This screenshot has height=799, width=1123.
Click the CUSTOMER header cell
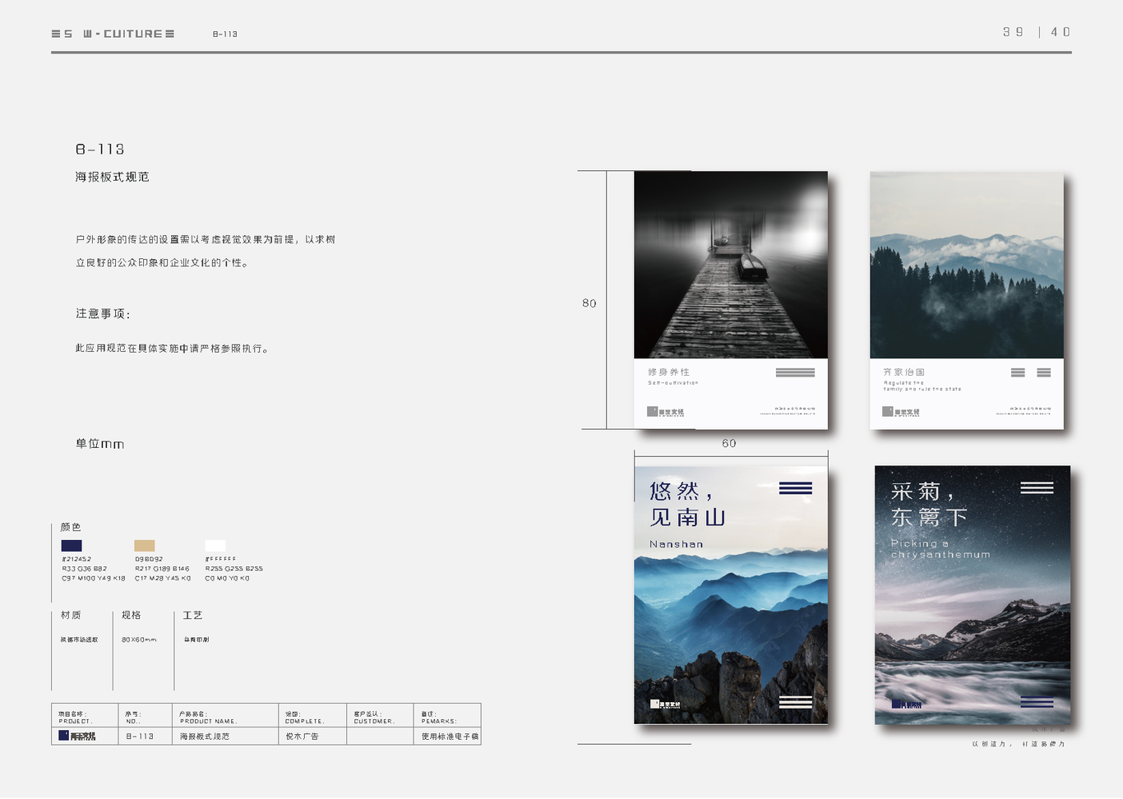[x=380, y=715]
